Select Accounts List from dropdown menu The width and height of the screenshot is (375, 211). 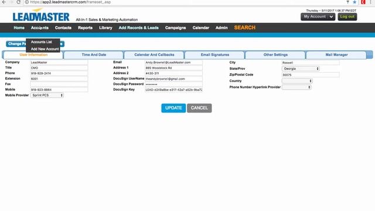(x=42, y=42)
